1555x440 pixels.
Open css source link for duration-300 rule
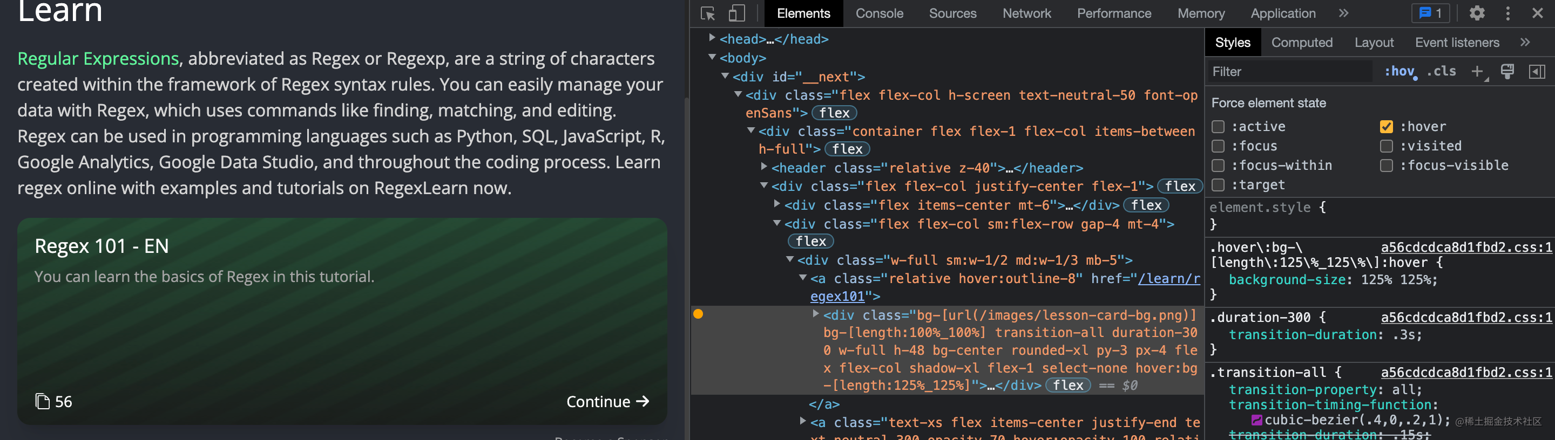[1466, 317]
